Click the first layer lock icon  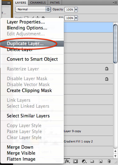[x=106, y=69]
